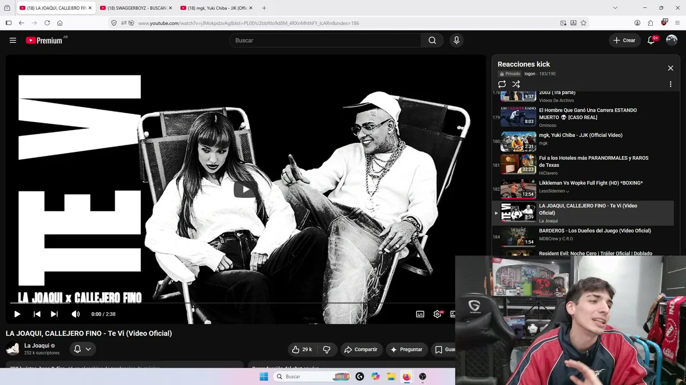The height and width of the screenshot is (385, 686).
Task: Open the sidebar toggle icon in toolbar
Action: coord(8,23)
